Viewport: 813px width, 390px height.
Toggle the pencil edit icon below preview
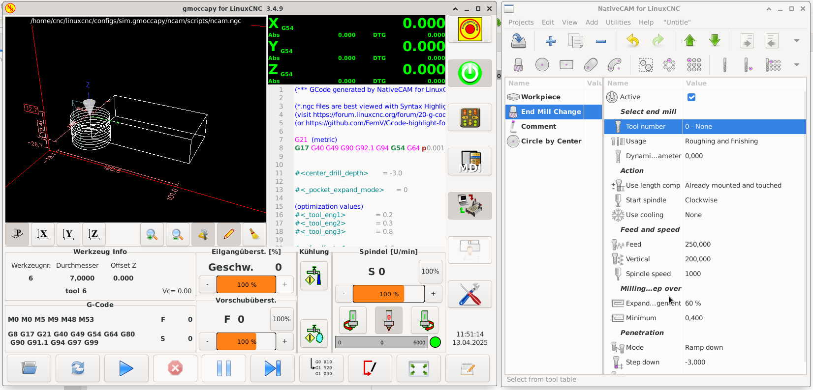coord(229,234)
